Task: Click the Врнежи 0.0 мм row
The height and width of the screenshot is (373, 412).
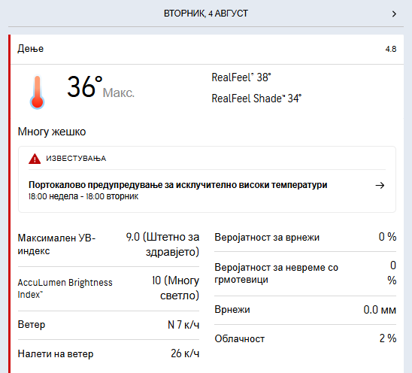Action: (x=305, y=310)
